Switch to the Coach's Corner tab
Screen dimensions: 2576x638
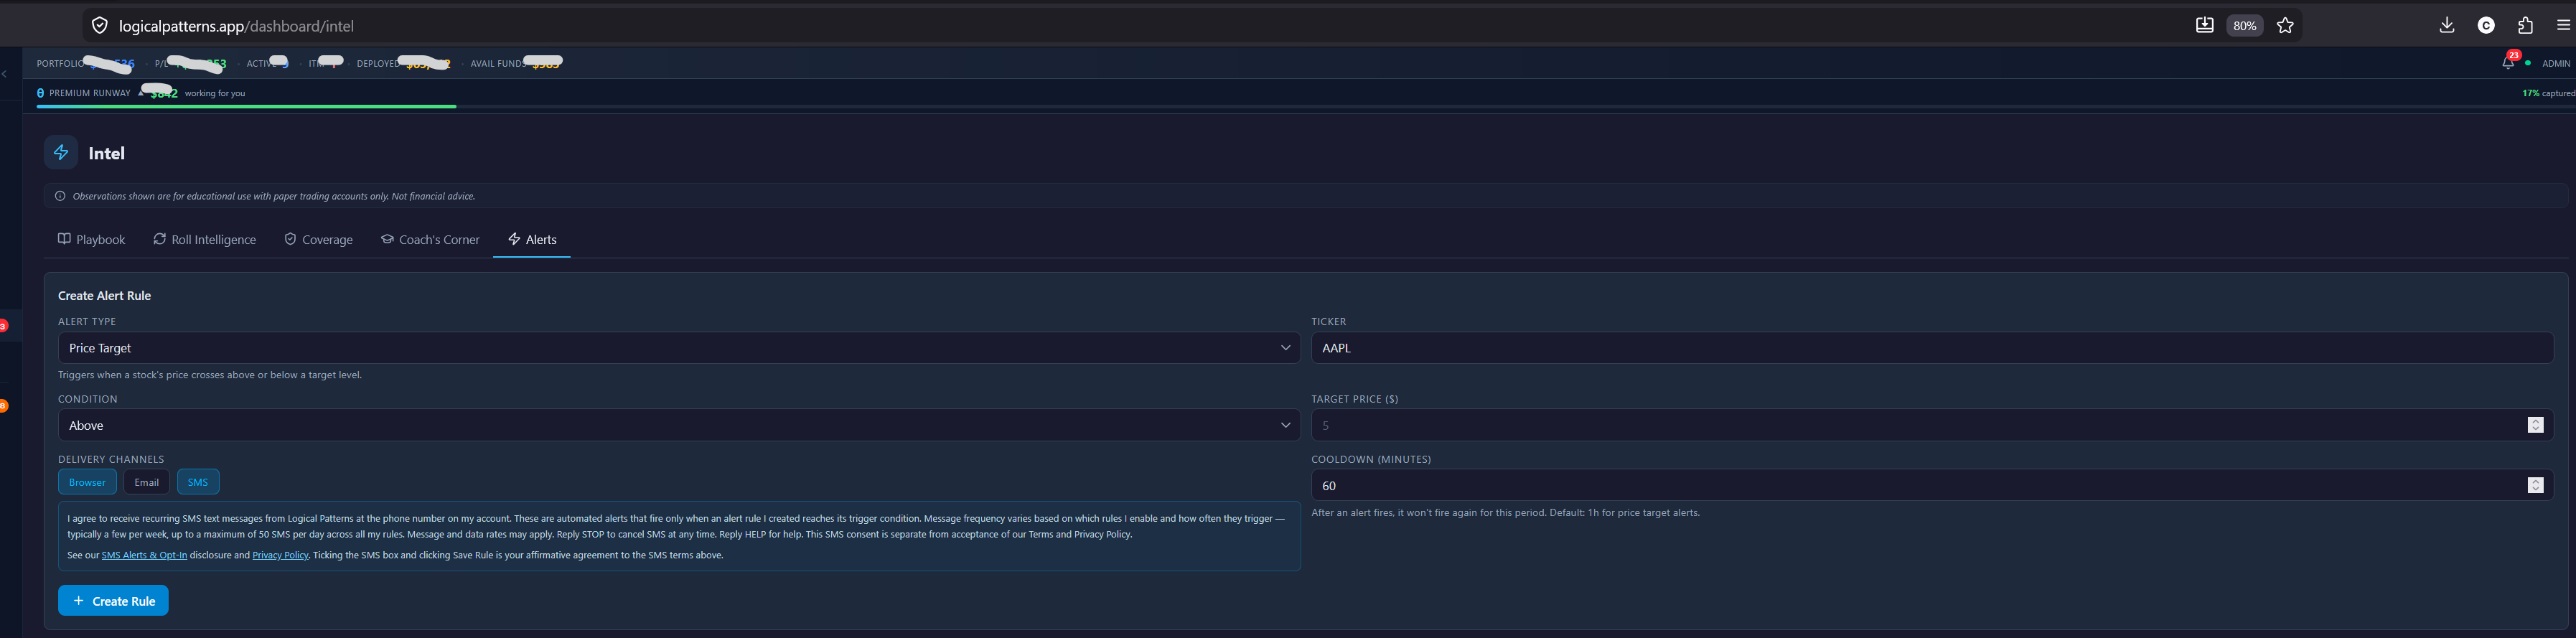pos(430,239)
